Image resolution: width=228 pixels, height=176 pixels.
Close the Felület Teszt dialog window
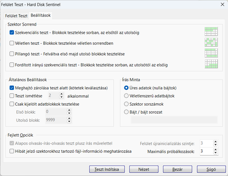pos(222,4)
